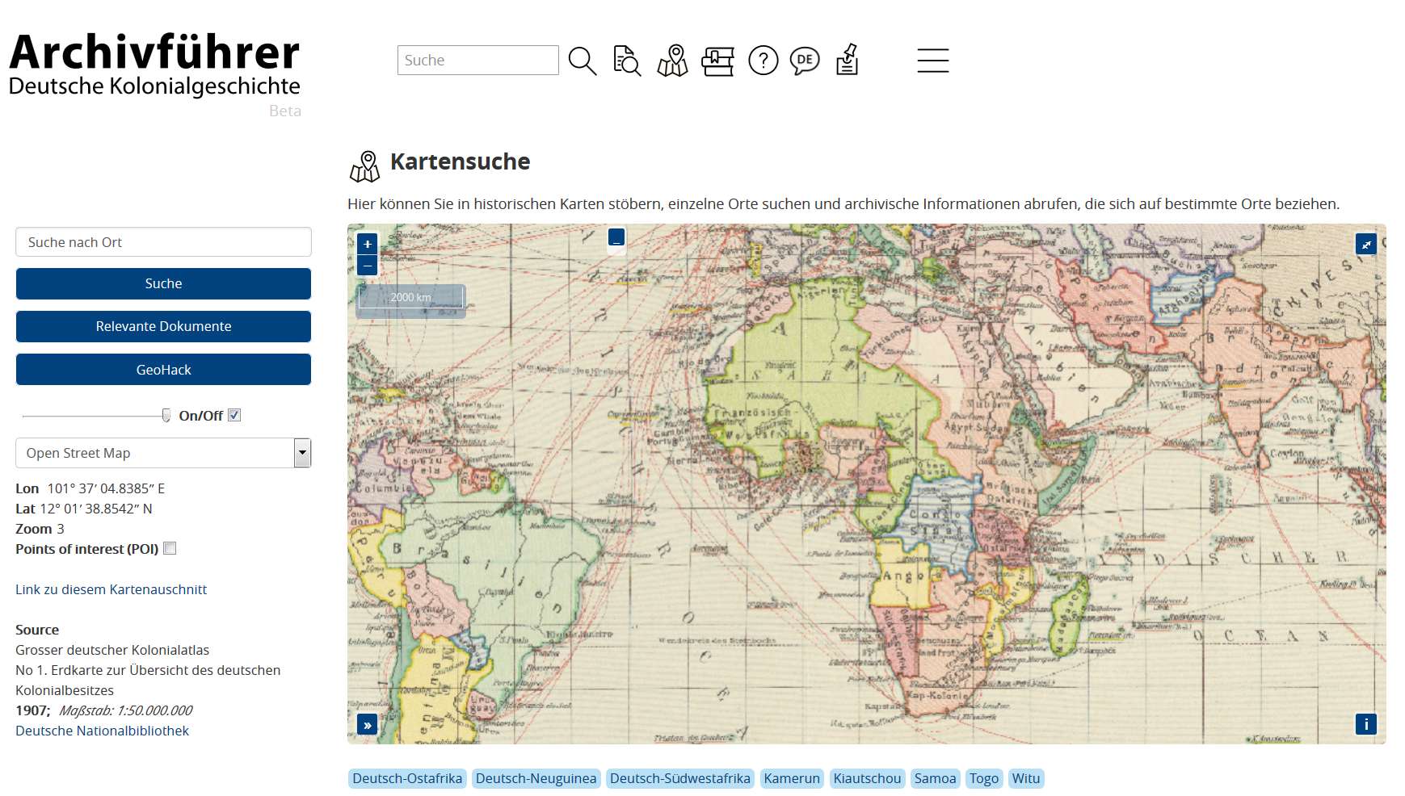Click the latitude value text

[x=96, y=509]
